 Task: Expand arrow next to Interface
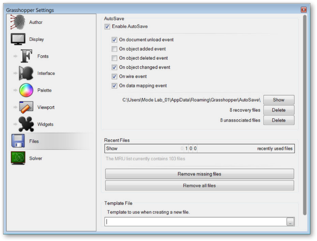(x=15, y=73)
